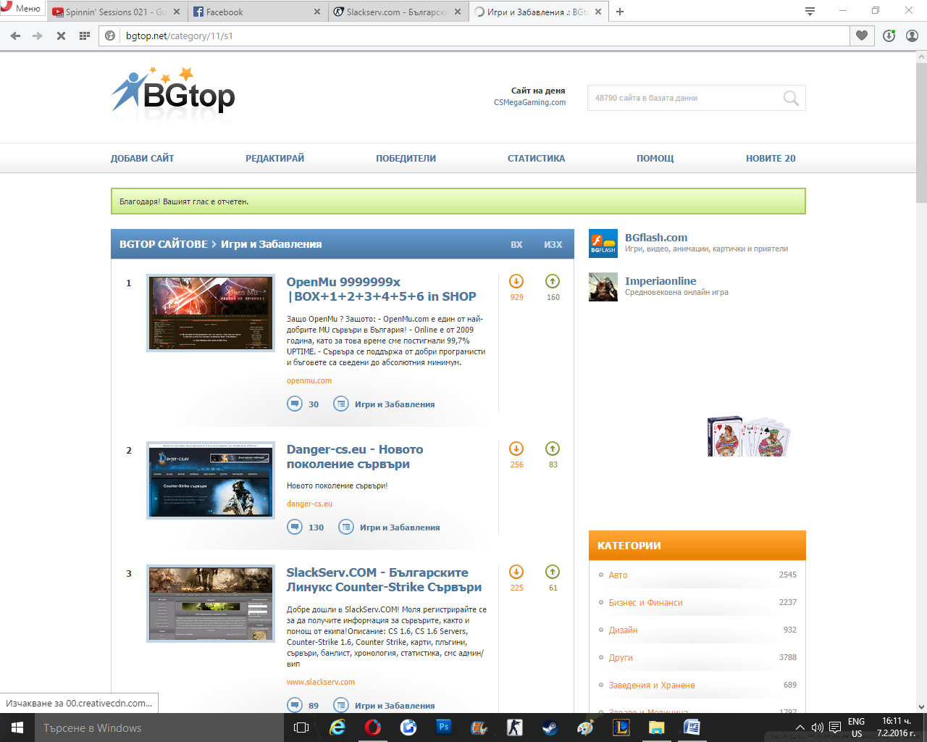Close the Slackserv.com tab
Image resolution: width=927 pixels, height=742 pixels.
458,12
